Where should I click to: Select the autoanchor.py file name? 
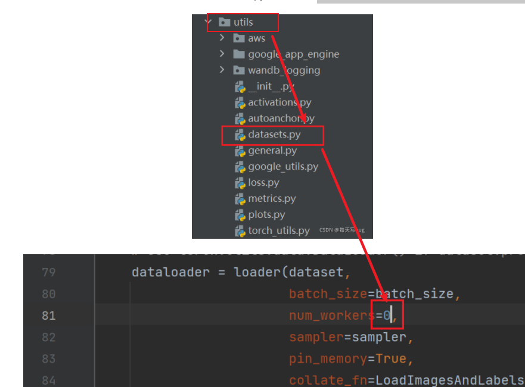tap(281, 118)
